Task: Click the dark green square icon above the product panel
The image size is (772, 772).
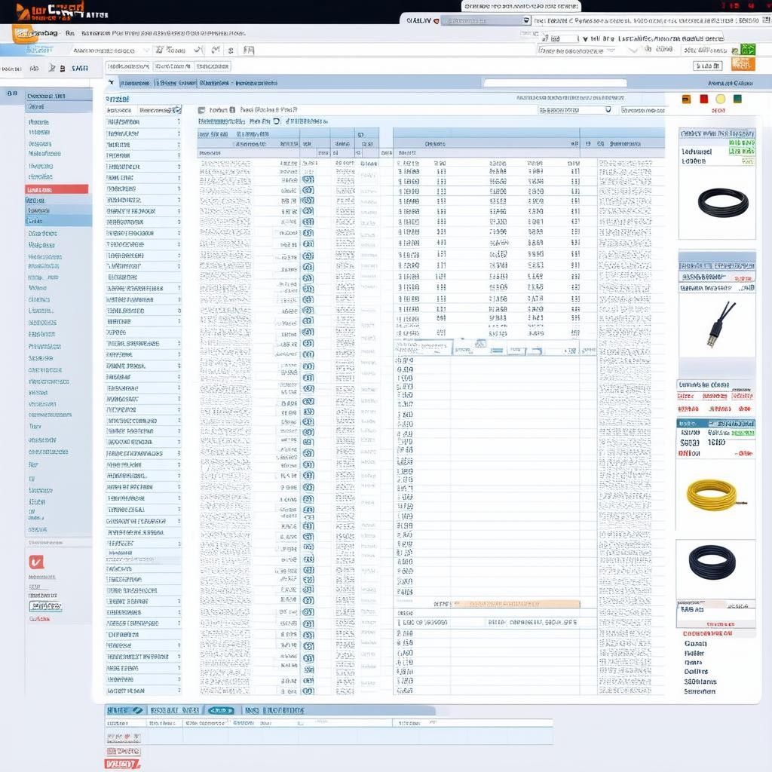Action: 737,99
